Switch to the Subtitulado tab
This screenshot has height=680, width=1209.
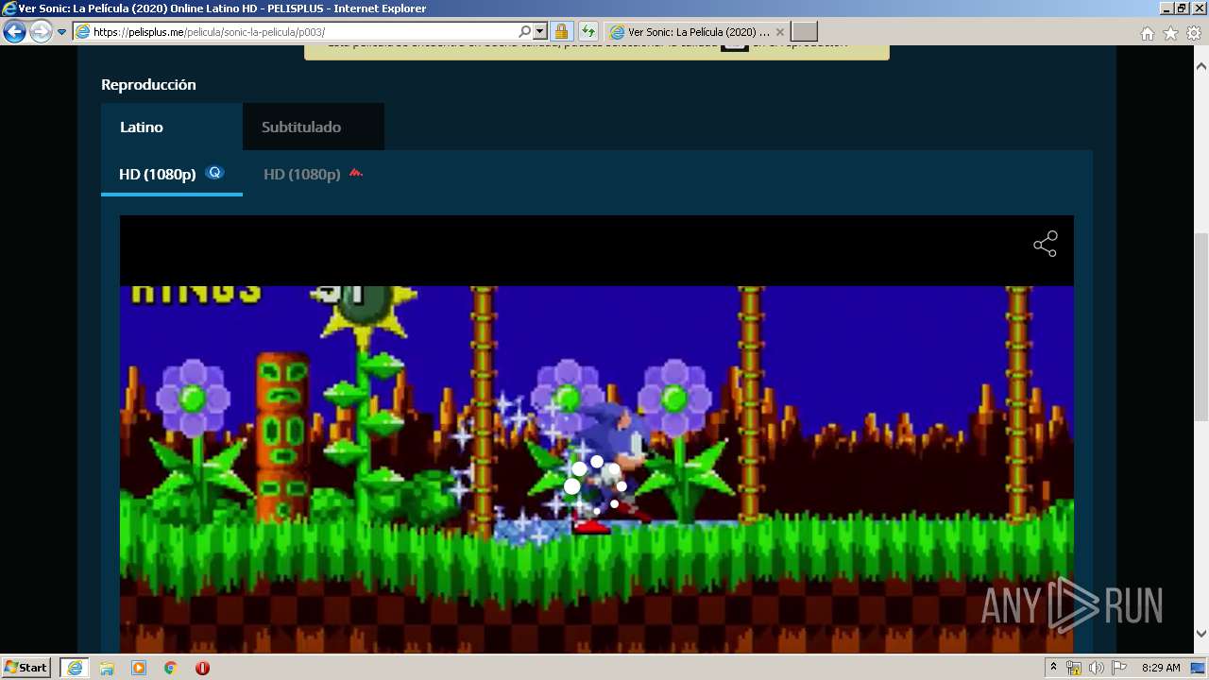[x=313, y=127]
